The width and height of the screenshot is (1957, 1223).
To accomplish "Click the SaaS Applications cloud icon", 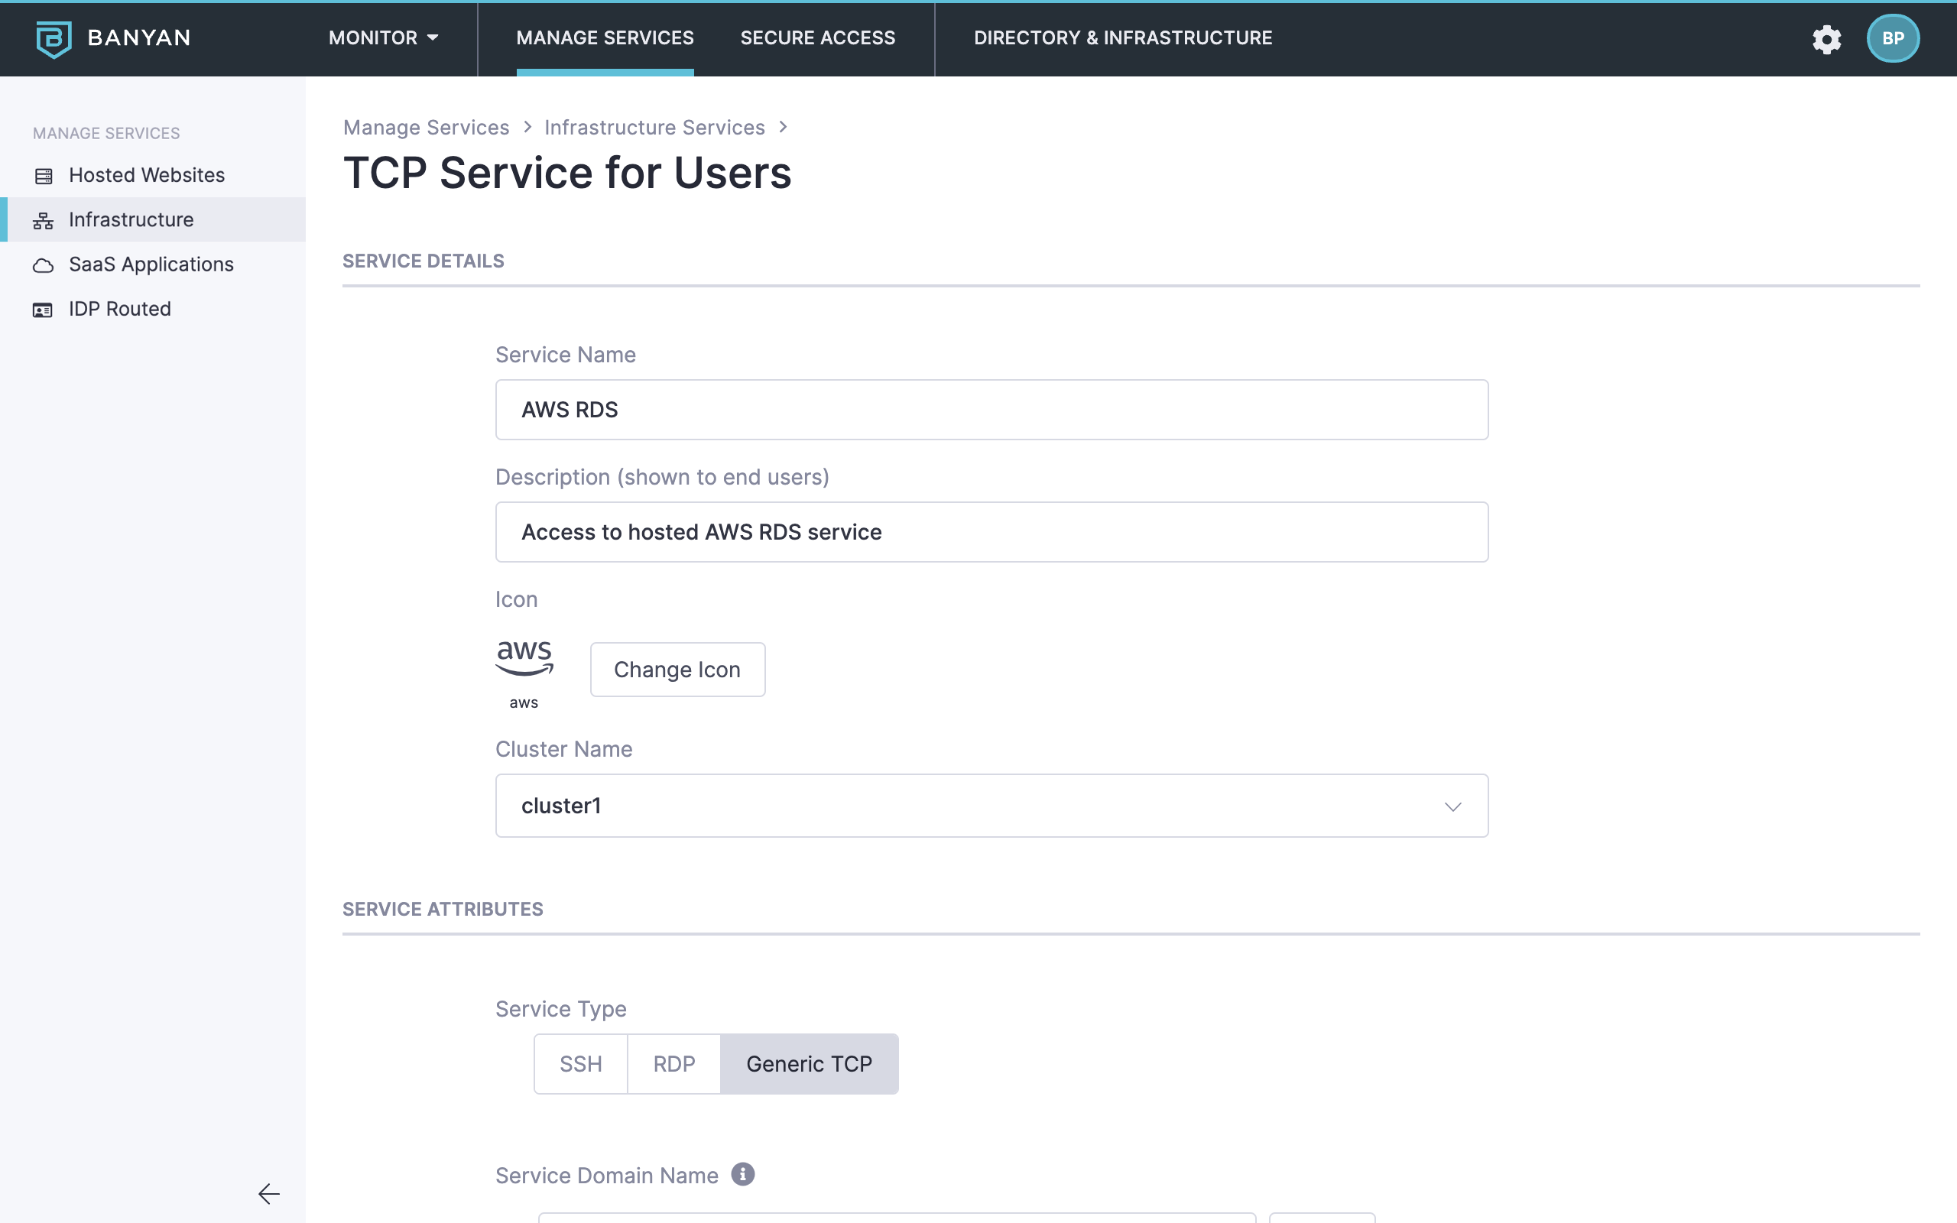I will pyautogui.click(x=44, y=265).
